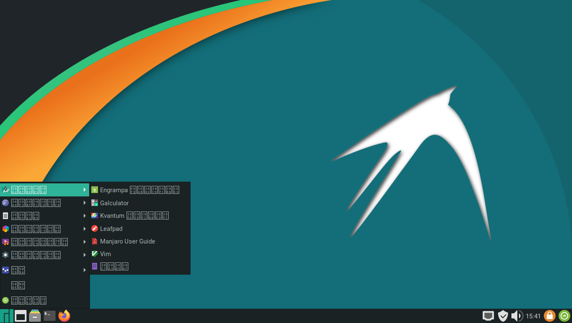The width and height of the screenshot is (572, 323).
Task: Click the menu entry without an icon
Action: 45,285
